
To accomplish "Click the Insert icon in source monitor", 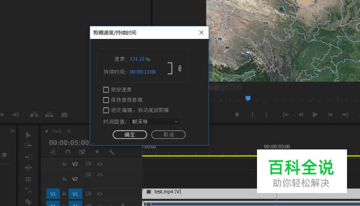I will point(34,115).
